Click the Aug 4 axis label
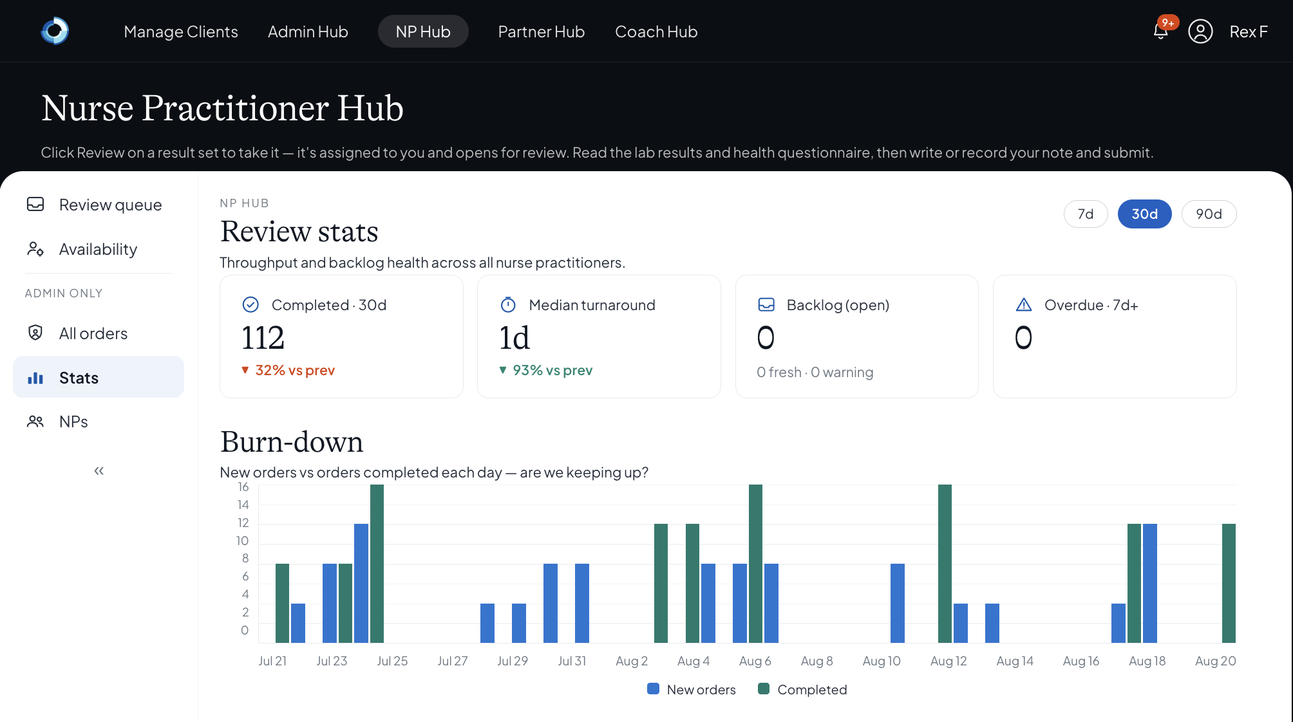 point(693,661)
